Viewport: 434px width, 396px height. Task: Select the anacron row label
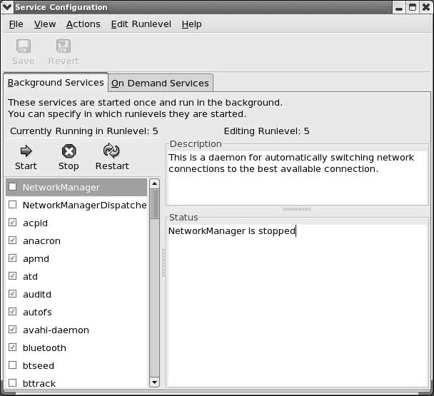41,241
